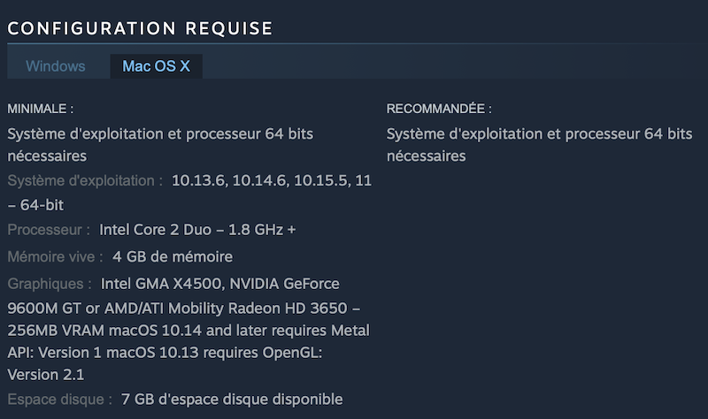
Task: Select the Mac OS X tab
Action: click(156, 66)
